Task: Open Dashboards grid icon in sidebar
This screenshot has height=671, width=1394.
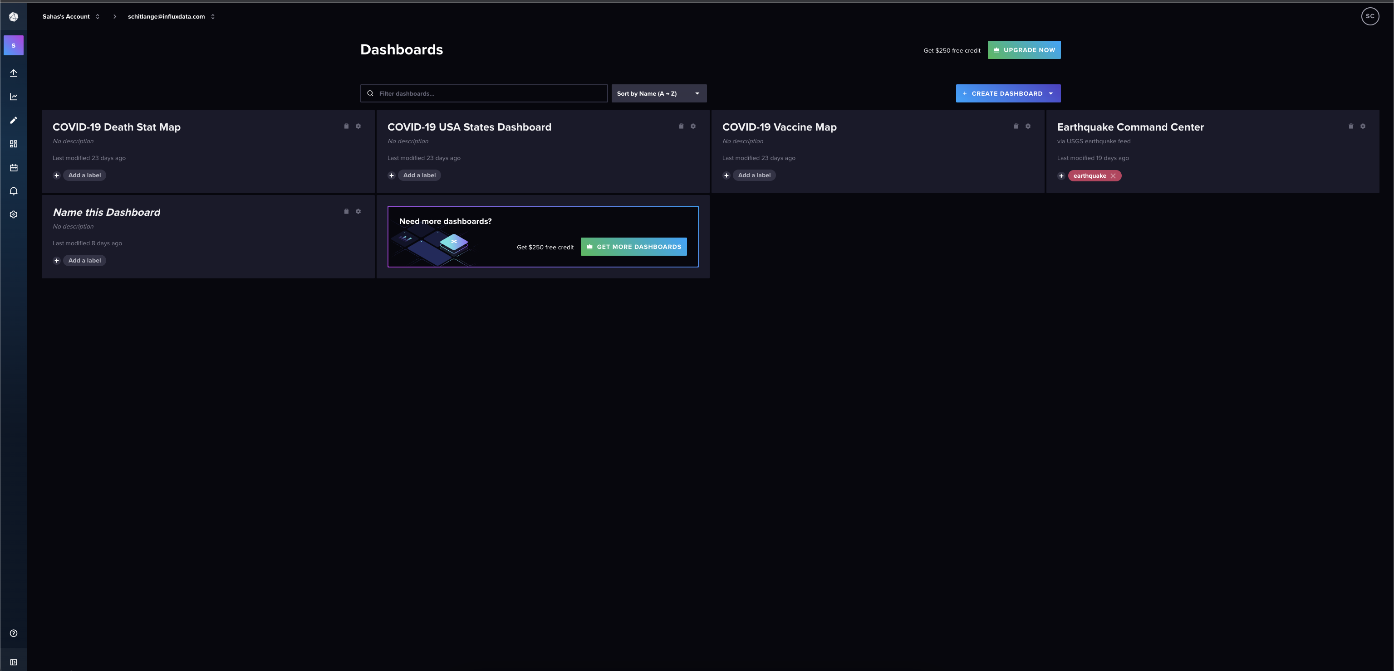Action: [x=14, y=144]
